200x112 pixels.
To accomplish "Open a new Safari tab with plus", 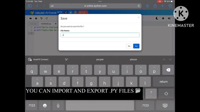I will (x=162, y=6).
